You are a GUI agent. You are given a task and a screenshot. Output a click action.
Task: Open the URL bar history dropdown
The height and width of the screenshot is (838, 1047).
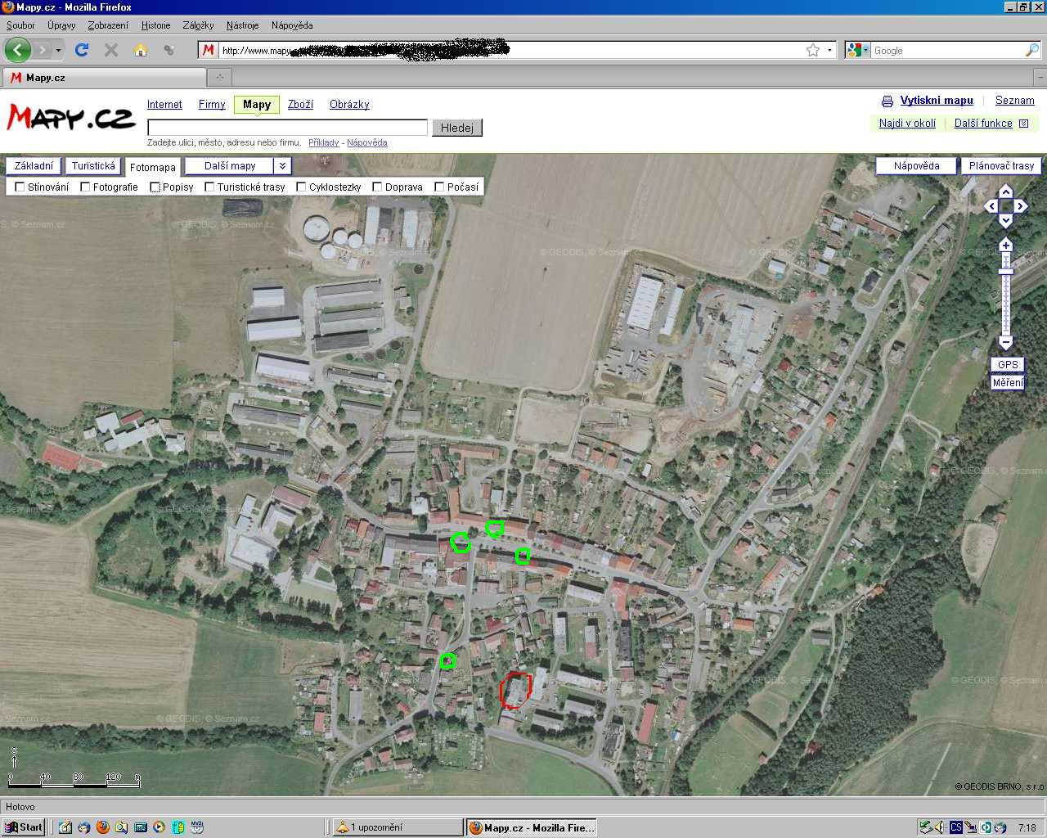[829, 50]
